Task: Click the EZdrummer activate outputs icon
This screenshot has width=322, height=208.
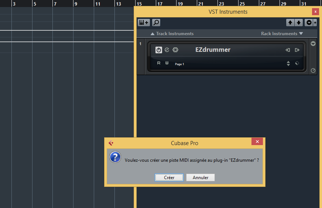Action: [297, 50]
